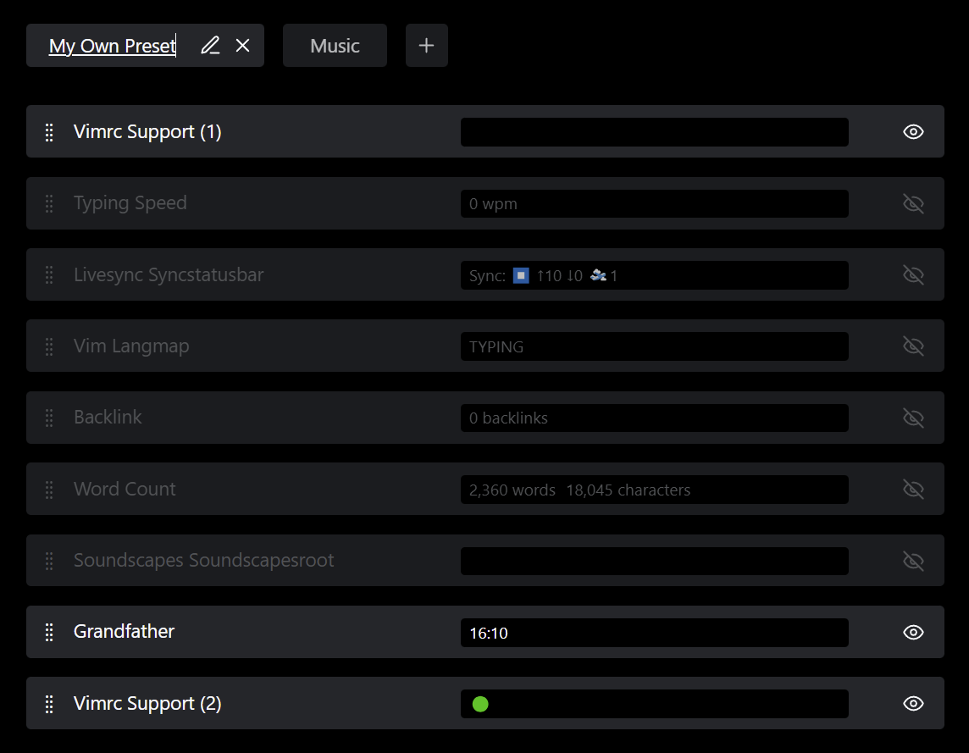The height and width of the screenshot is (753, 969).
Task: Click the empty preview box of Soundscapes Soundscapesroot
Action: pos(655,561)
